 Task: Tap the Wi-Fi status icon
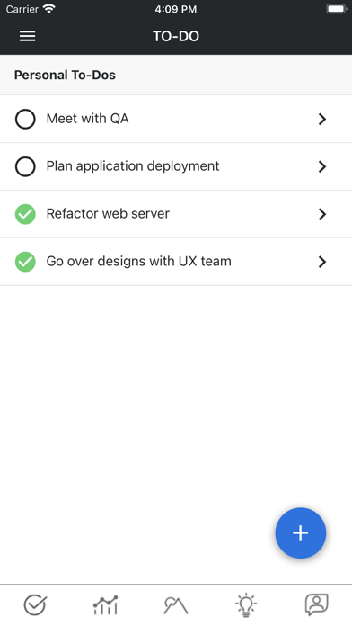[49, 9]
